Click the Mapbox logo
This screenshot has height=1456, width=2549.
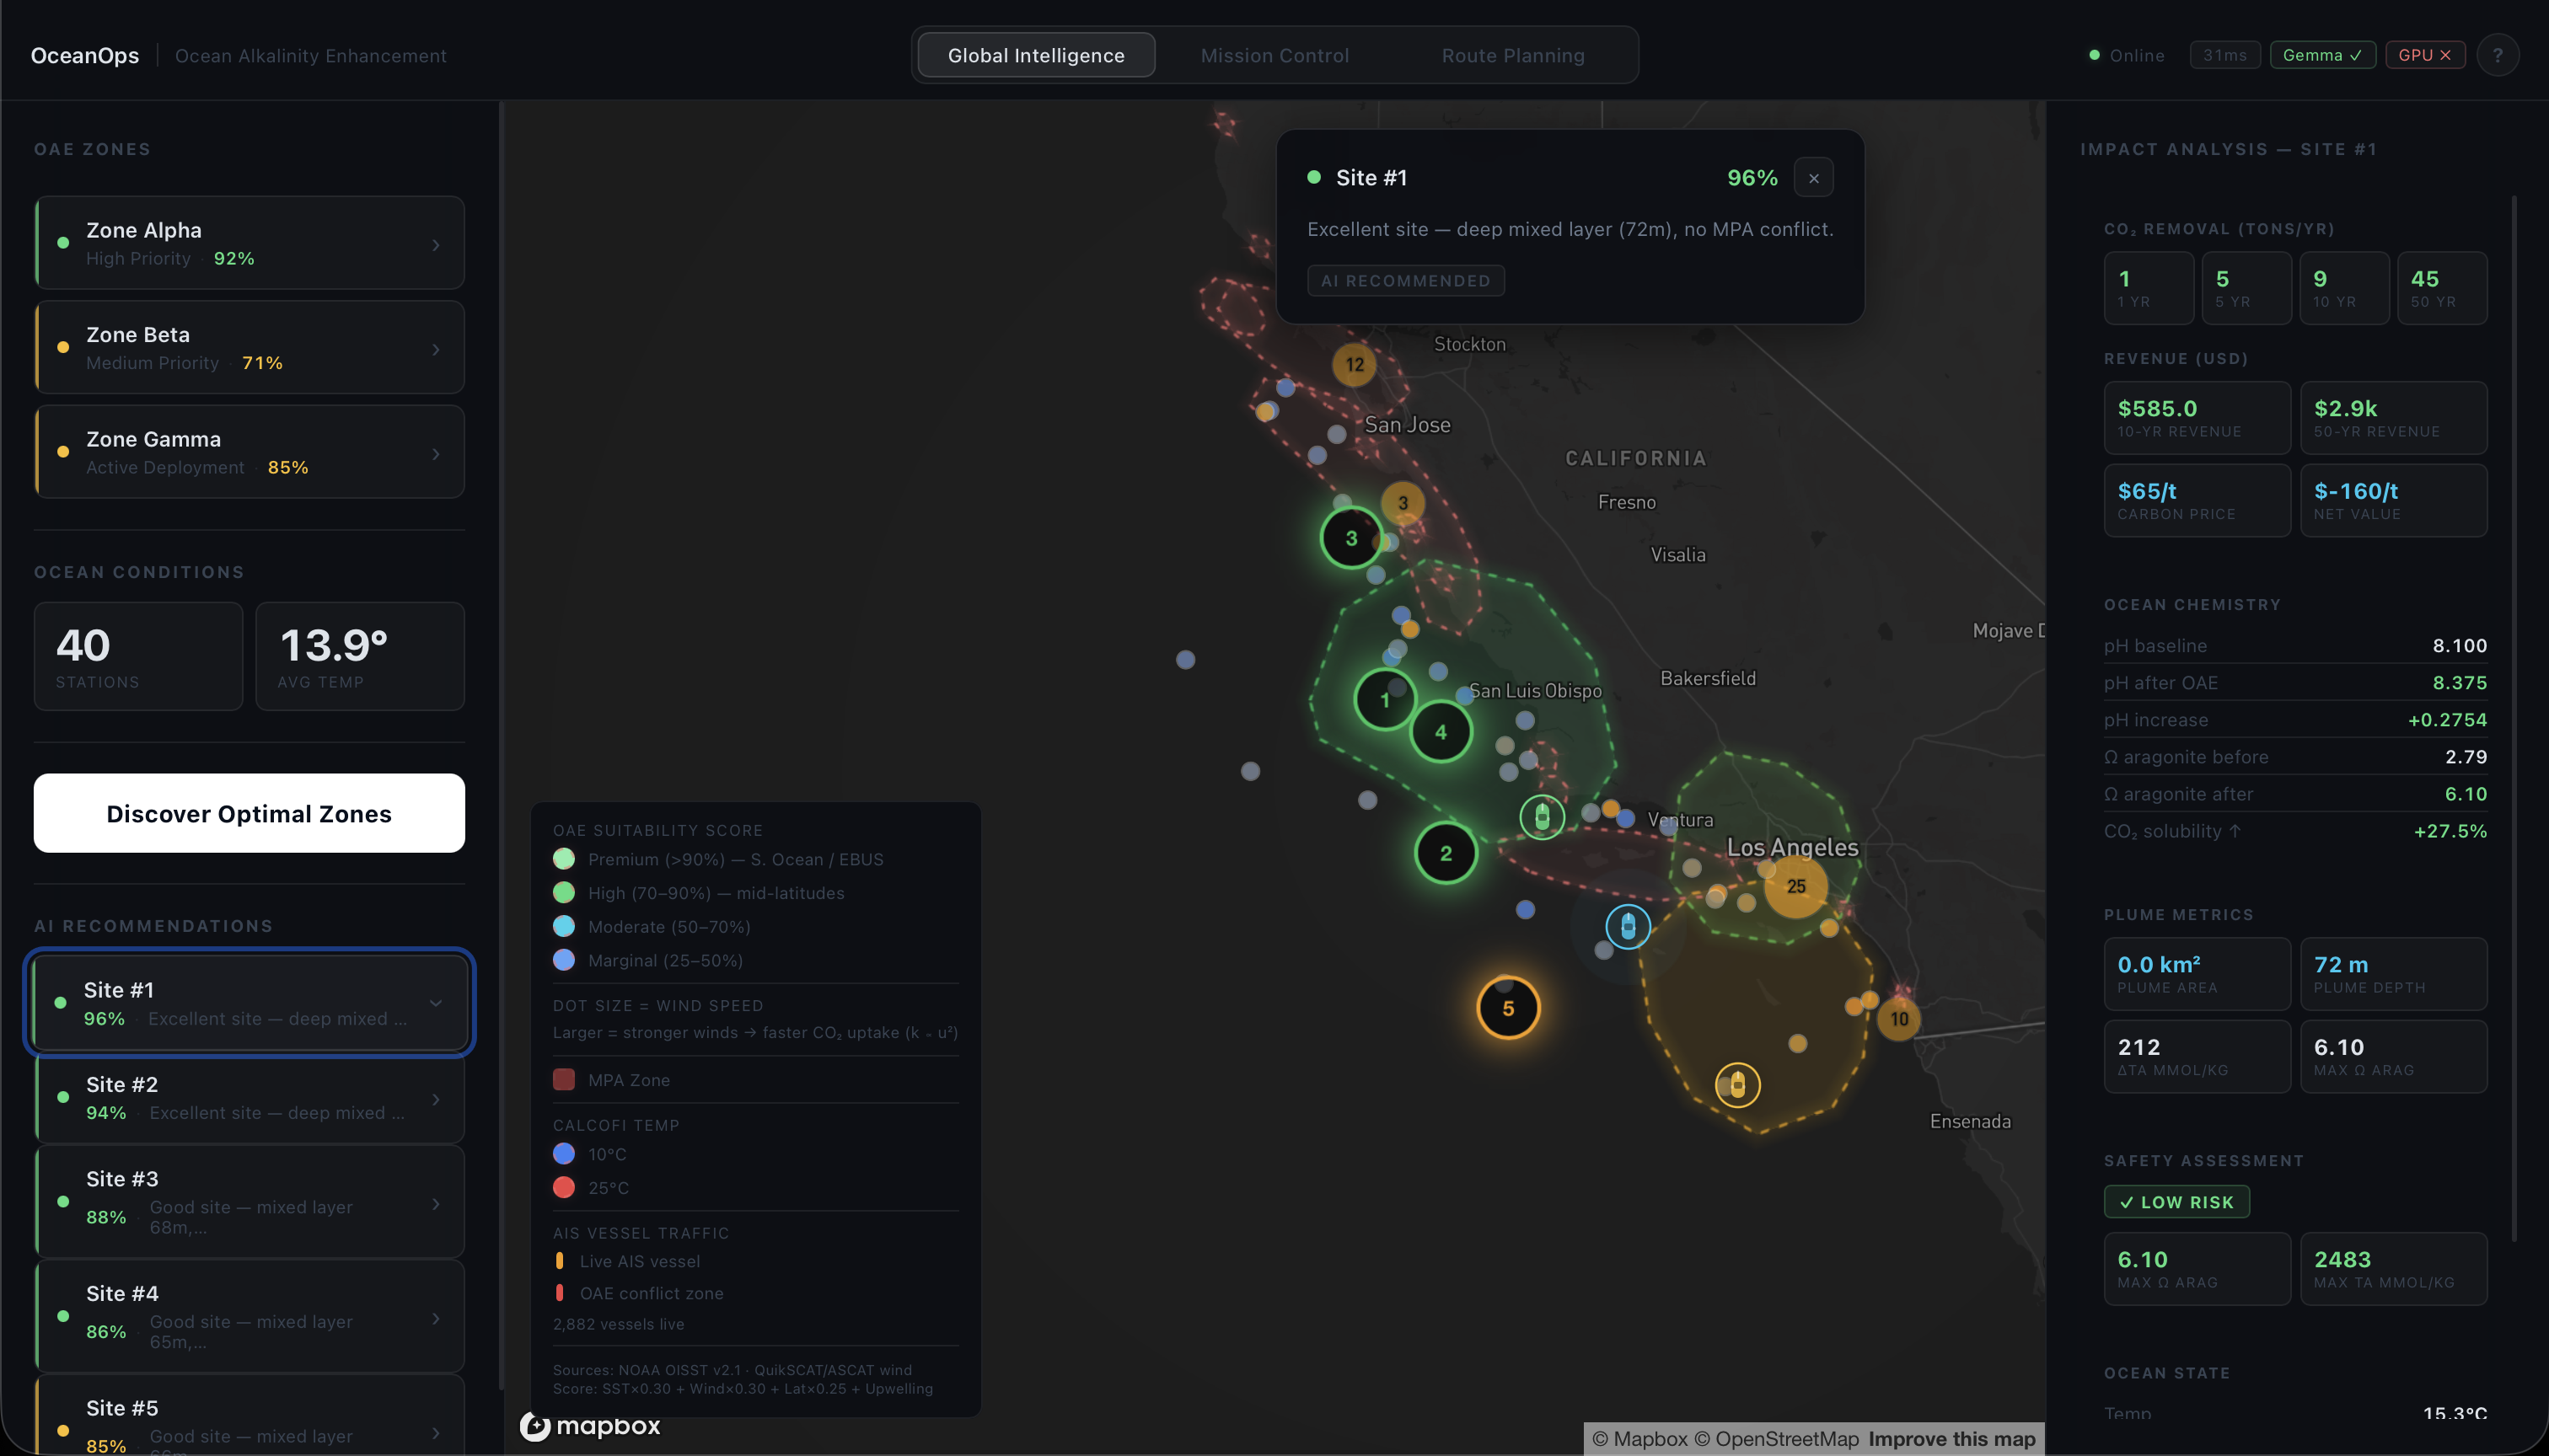[x=590, y=1426]
